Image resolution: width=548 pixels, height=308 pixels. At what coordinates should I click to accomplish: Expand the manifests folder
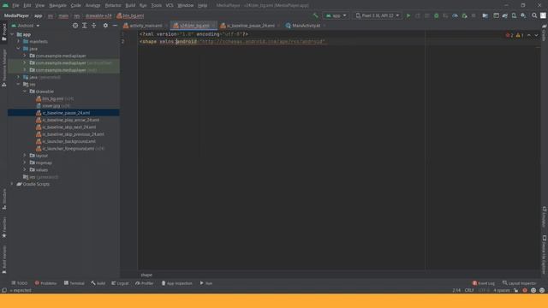pyautogui.click(x=19, y=41)
